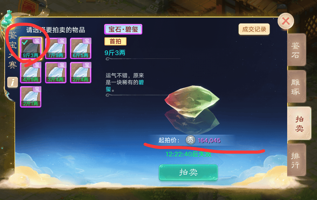This screenshot has width=317, height=200.
Task: Click the starting price 164,045 value
Action: click(x=209, y=140)
